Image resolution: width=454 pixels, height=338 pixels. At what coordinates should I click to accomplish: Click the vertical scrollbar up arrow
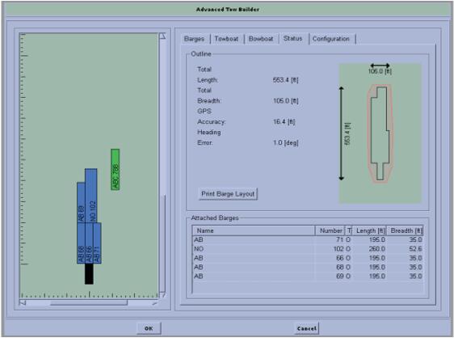(162, 36)
